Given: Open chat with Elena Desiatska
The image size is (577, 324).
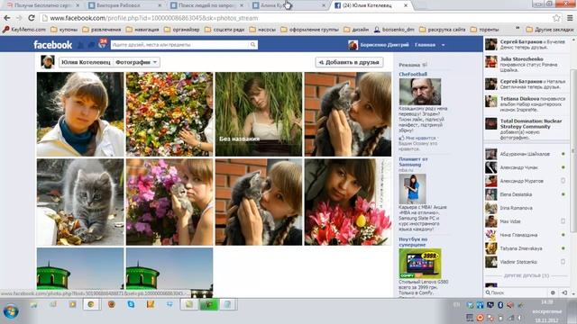Looking at the screenshot, I should coord(526,194).
